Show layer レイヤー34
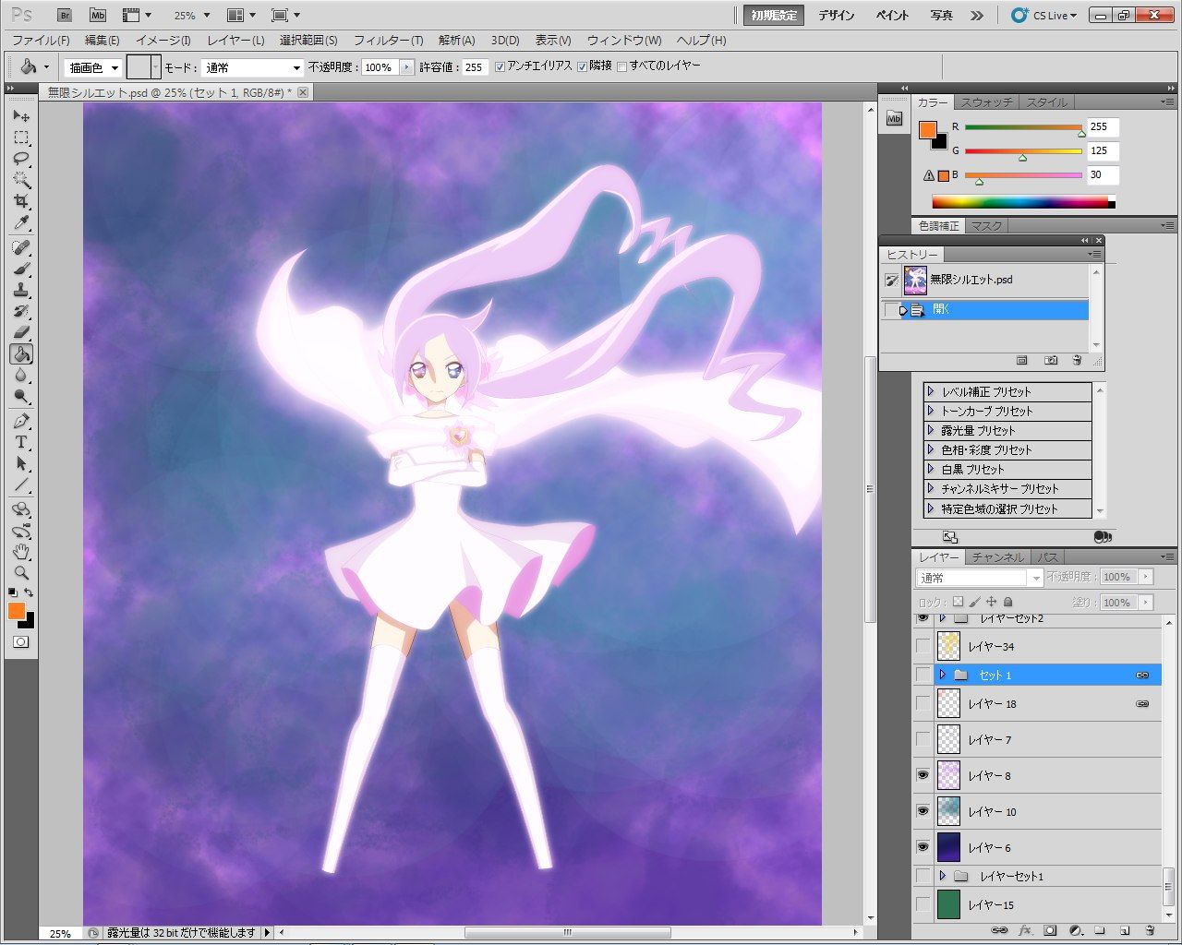The image size is (1182, 945). (923, 647)
